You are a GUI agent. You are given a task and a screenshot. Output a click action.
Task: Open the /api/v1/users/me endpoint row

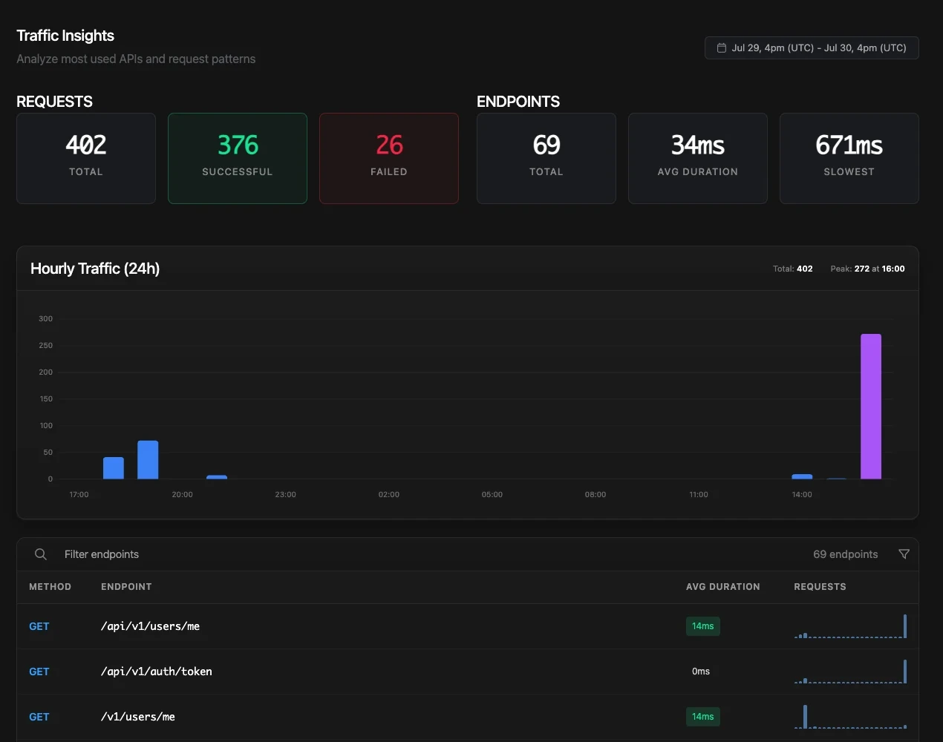point(468,626)
